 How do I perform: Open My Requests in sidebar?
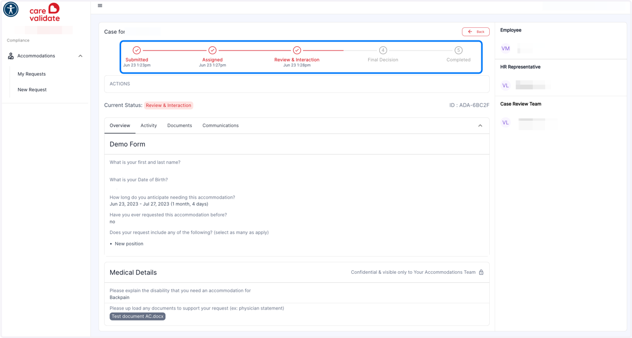tap(32, 74)
